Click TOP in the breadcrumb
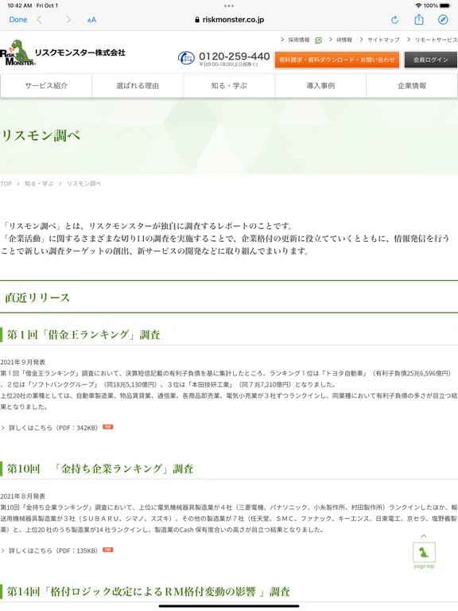458x611 pixels. tap(6, 184)
